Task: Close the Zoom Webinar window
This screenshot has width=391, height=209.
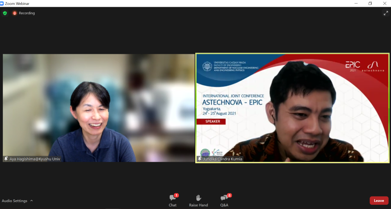Action: tap(384, 3)
